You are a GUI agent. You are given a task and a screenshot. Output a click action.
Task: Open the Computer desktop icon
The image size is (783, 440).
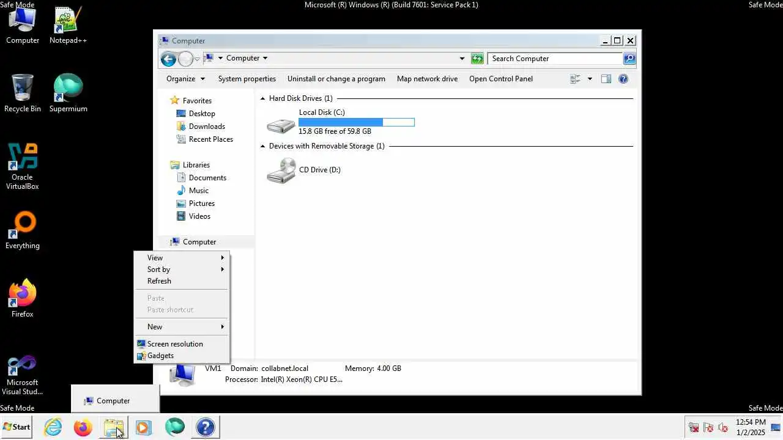pyautogui.click(x=23, y=26)
